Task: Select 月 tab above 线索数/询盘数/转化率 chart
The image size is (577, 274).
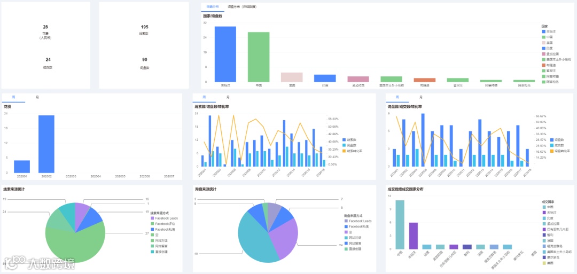Action: point(228,97)
